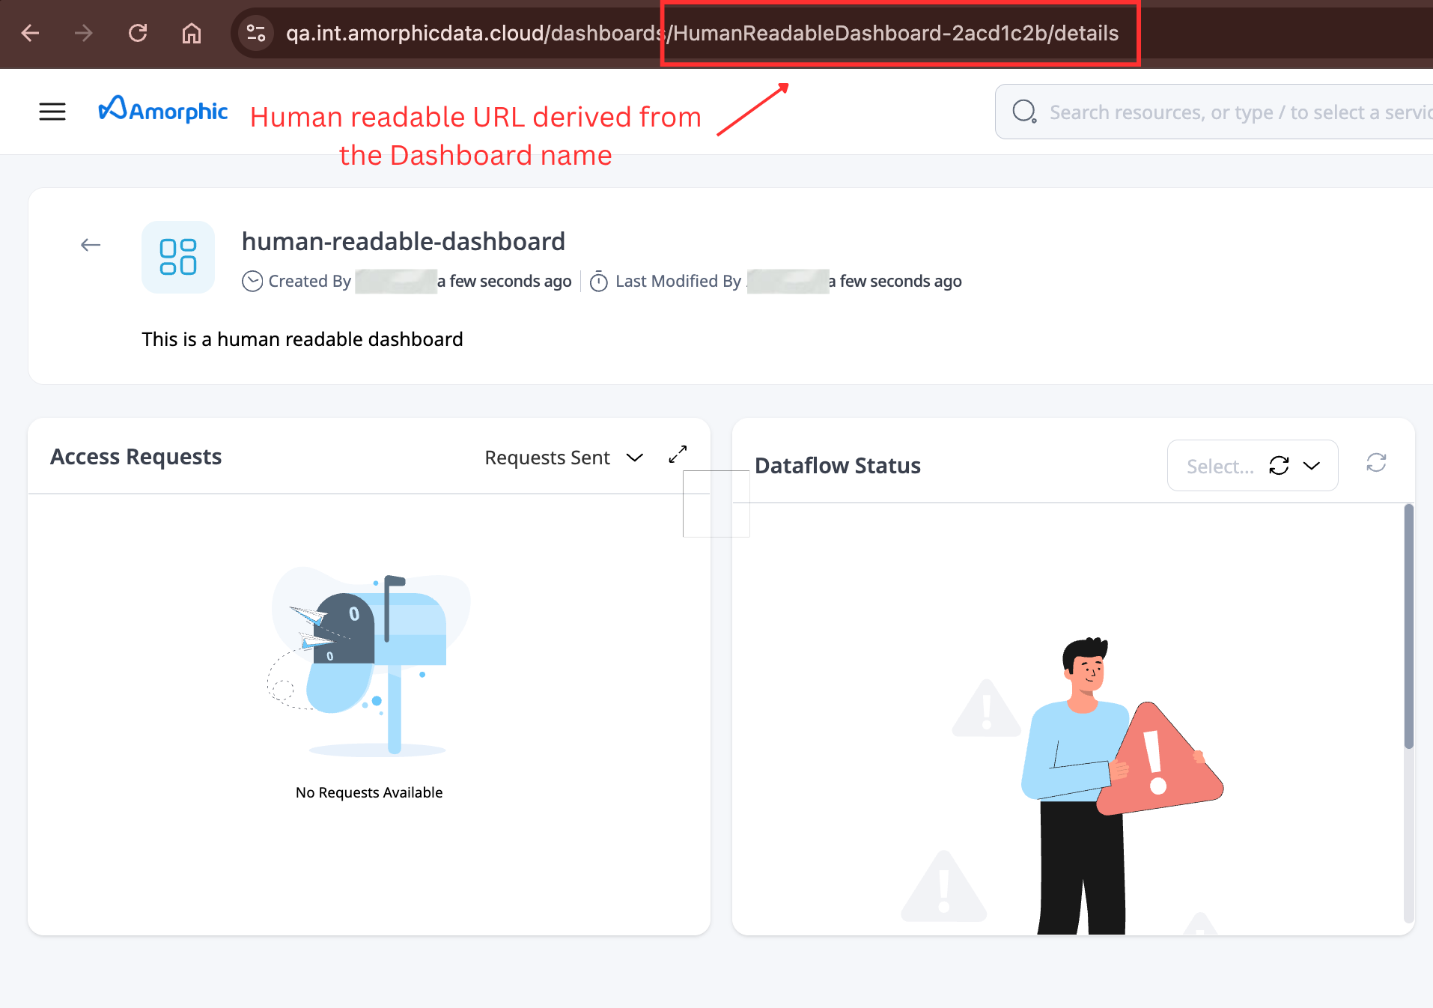
Task: Click the browser back arrow
Action: 30,33
